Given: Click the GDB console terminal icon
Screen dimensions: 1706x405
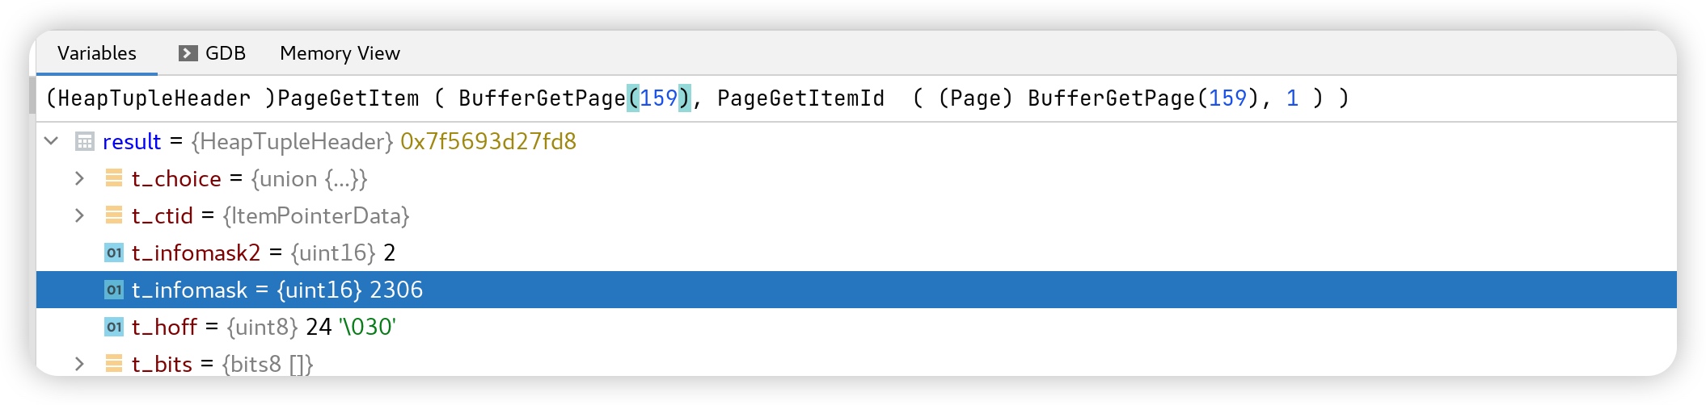Looking at the screenshot, I should tap(188, 53).
